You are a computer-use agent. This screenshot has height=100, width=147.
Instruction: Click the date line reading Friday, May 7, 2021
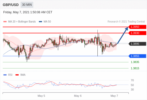point(28,12)
